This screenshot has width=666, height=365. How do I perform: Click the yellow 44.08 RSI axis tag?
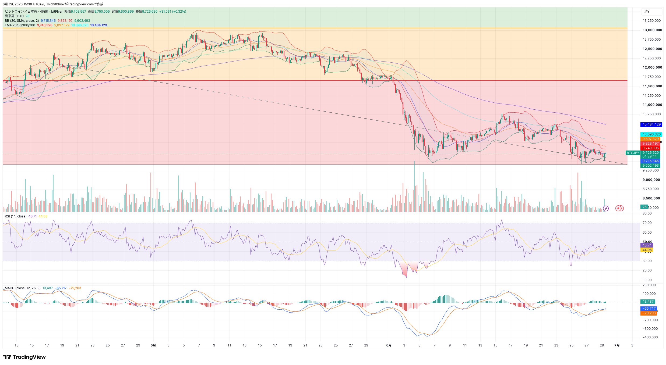point(647,250)
